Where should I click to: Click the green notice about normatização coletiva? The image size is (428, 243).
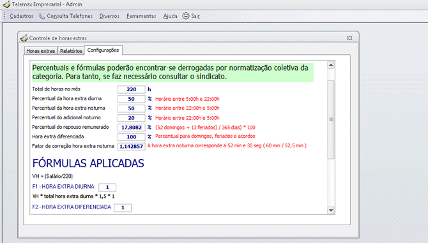point(172,72)
